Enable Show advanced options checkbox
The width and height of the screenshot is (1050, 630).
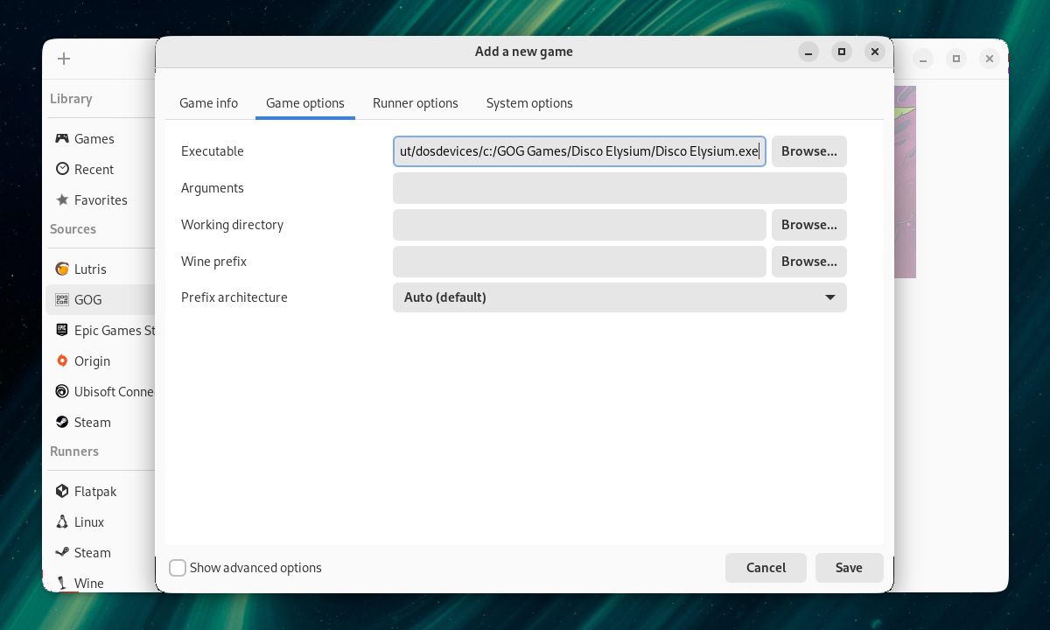click(x=178, y=568)
